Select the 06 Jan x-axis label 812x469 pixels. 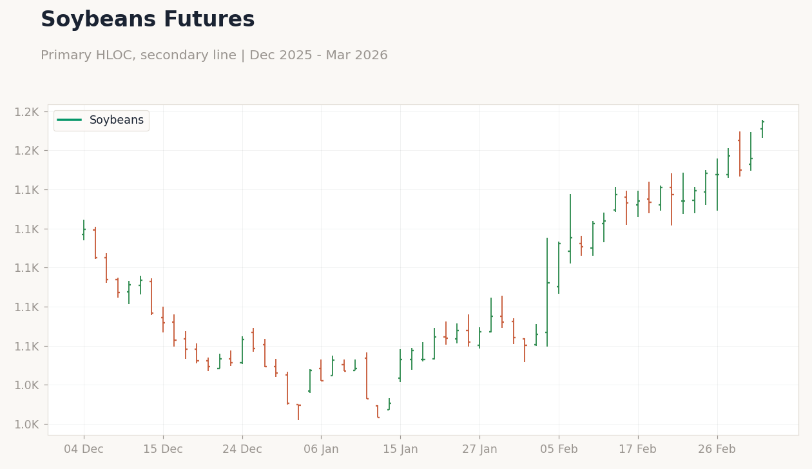pos(321,450)
